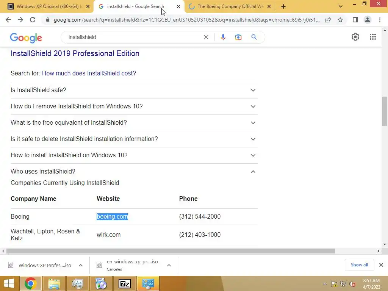Open the tab search chevron

[x=341, y=6]
